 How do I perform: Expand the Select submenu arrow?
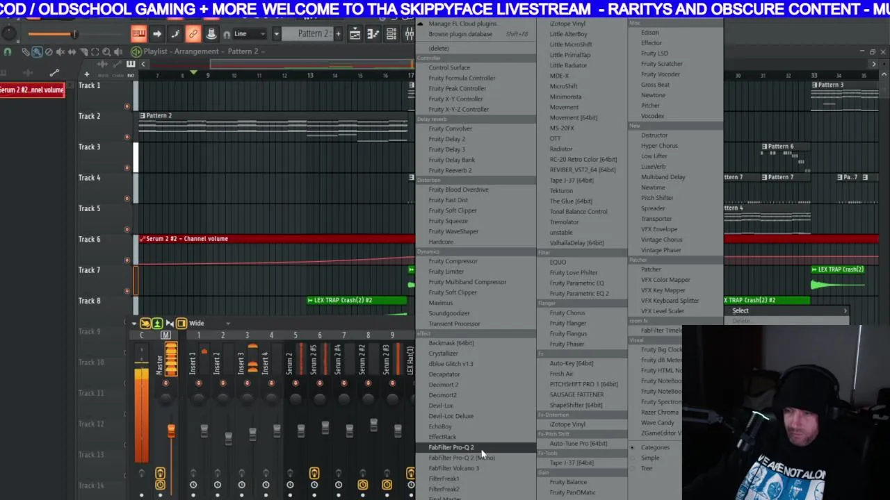click(x=845, y=310)
